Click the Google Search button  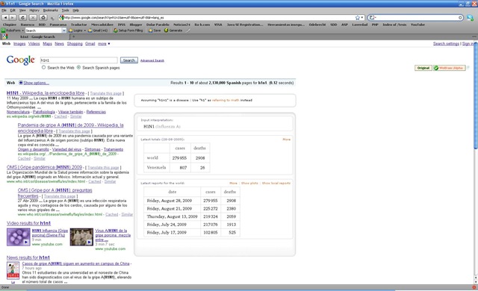(129, 60)
